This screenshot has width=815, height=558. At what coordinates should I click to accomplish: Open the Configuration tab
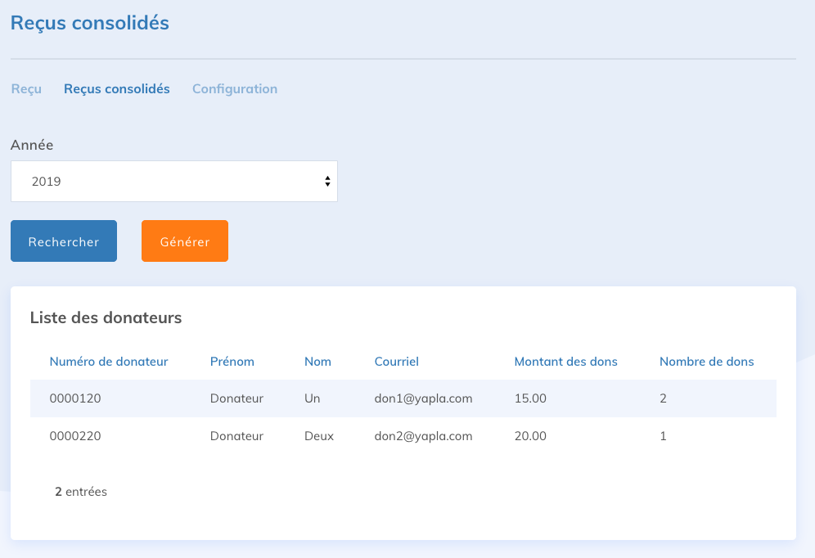click(235, 88)
